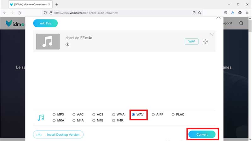252x141 pixels.
Task: Select the FLAC output format
Action: (x=173, y=115)
